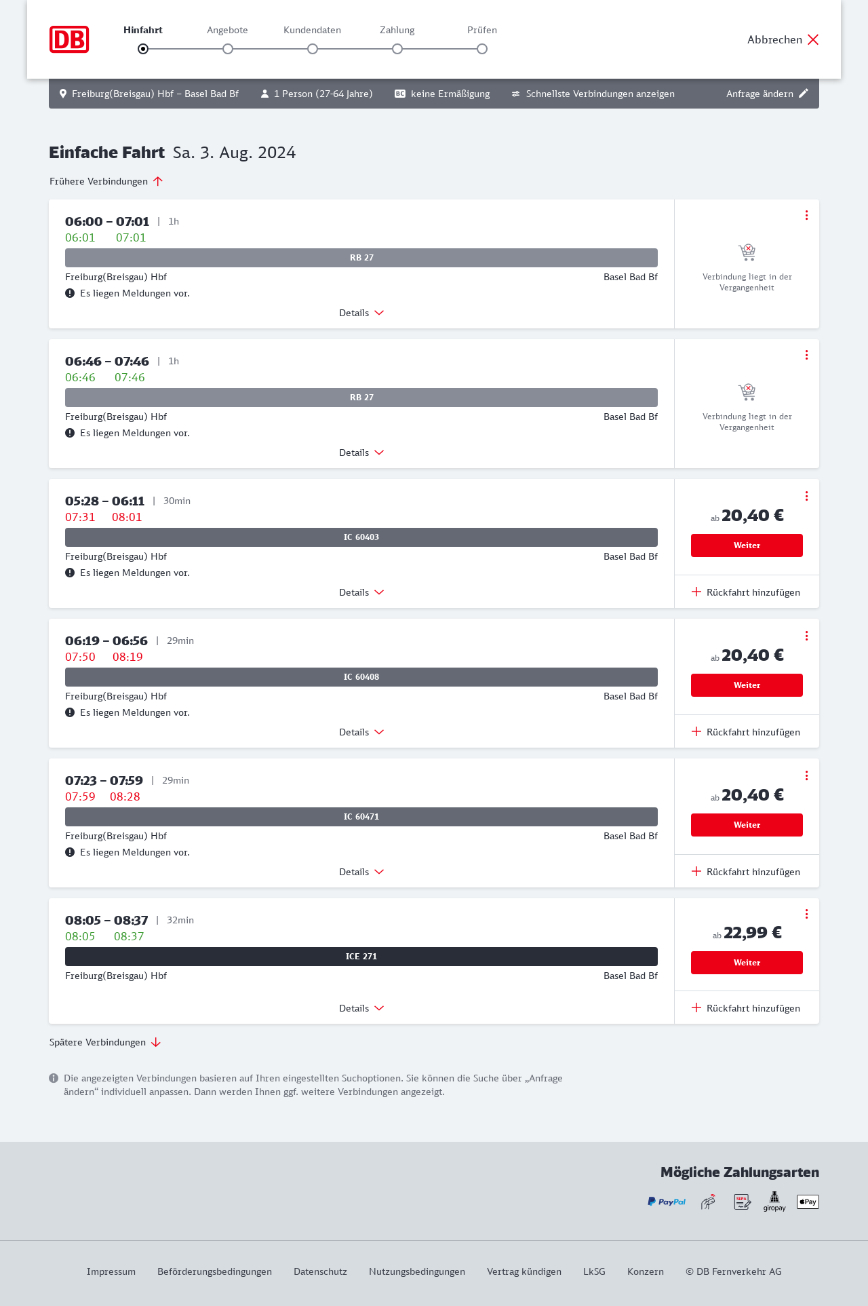Viewport: 868px width, 1306px height.
Task: Select the Angebote step circle
Action: point(228,49)
